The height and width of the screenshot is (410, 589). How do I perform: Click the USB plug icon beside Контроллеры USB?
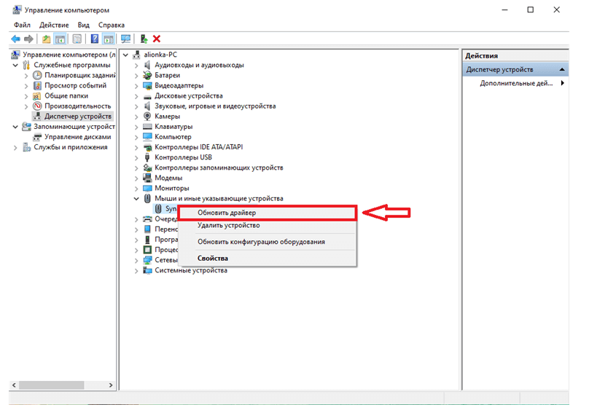(x=147, y=157)
